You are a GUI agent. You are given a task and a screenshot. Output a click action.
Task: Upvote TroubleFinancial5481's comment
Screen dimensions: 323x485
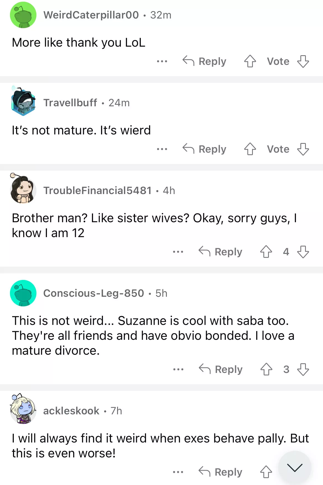pos(266,252)
